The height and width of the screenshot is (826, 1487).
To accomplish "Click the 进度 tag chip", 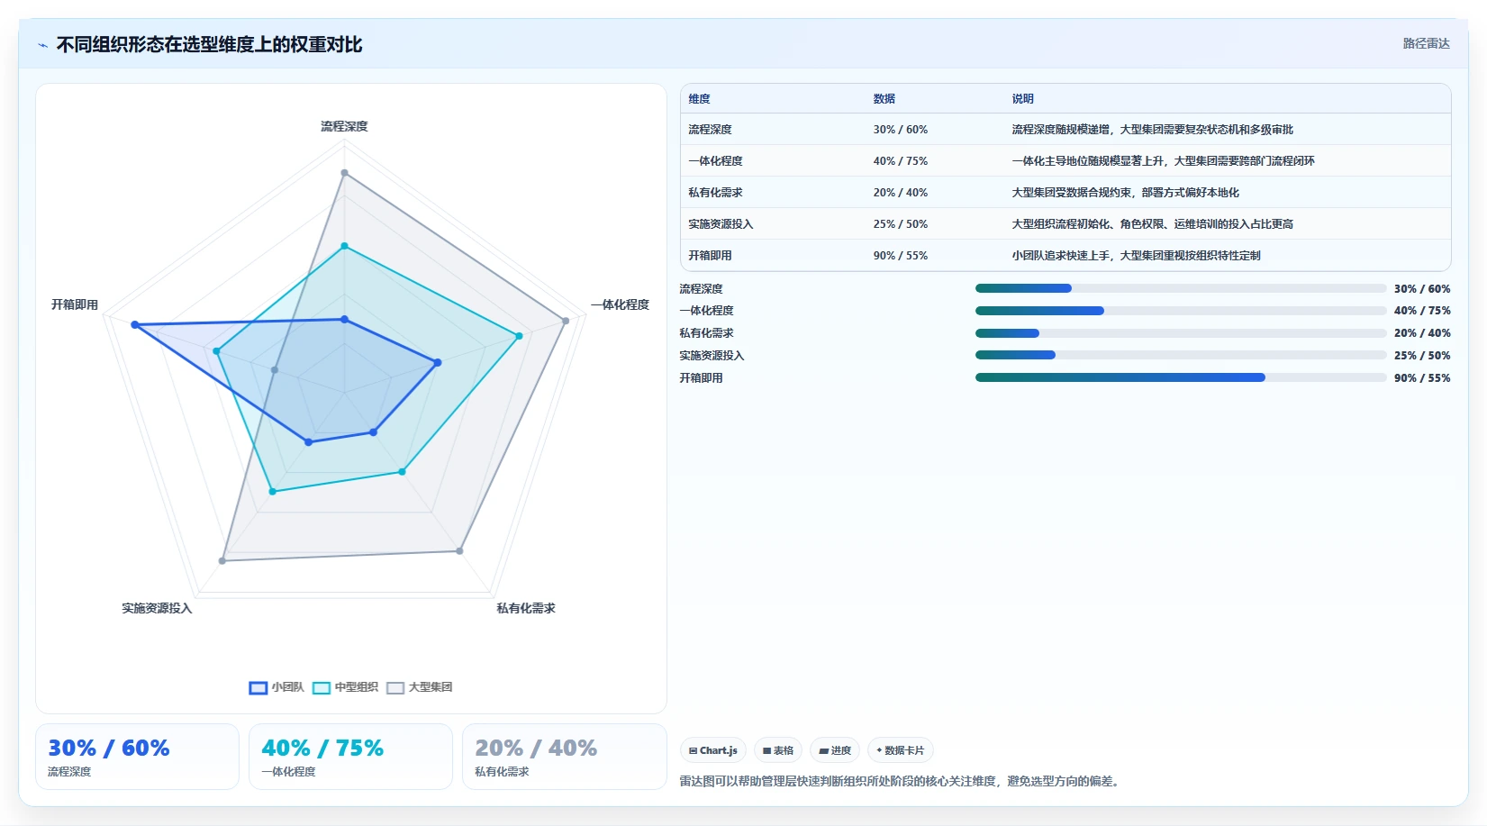I will click(x=835, y=750).
